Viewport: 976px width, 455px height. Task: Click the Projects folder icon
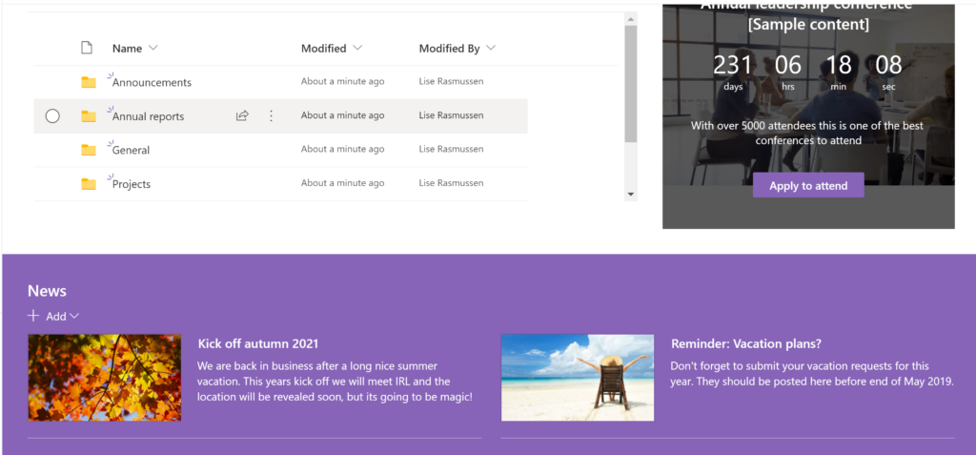click(x=89, y=184)
